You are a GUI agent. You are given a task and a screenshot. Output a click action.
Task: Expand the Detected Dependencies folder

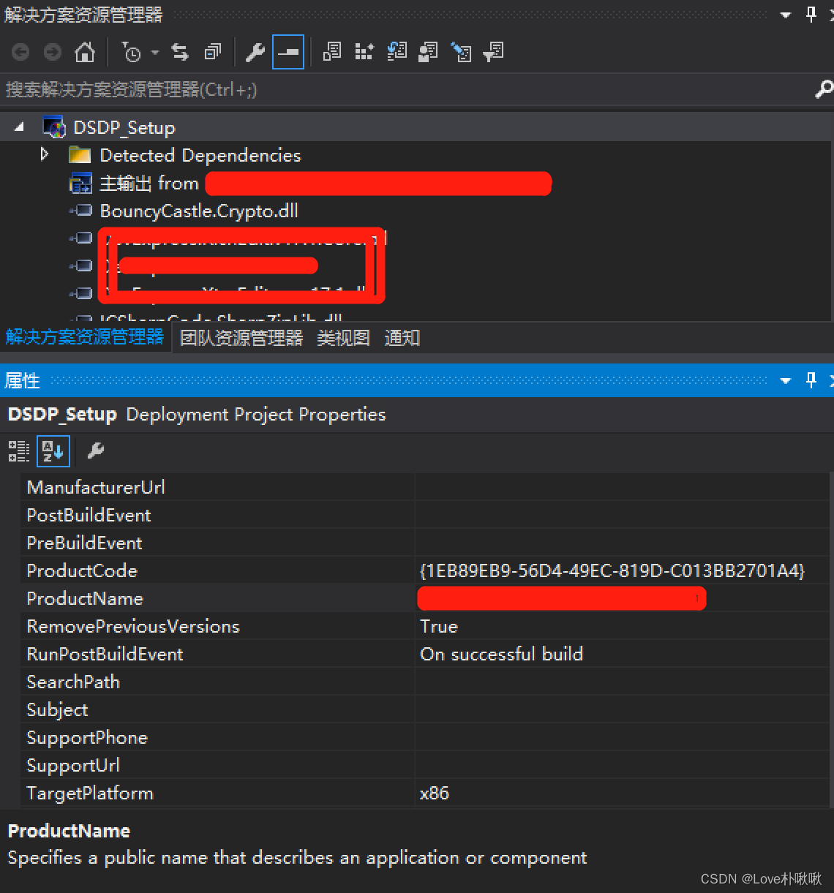[45, 154]
